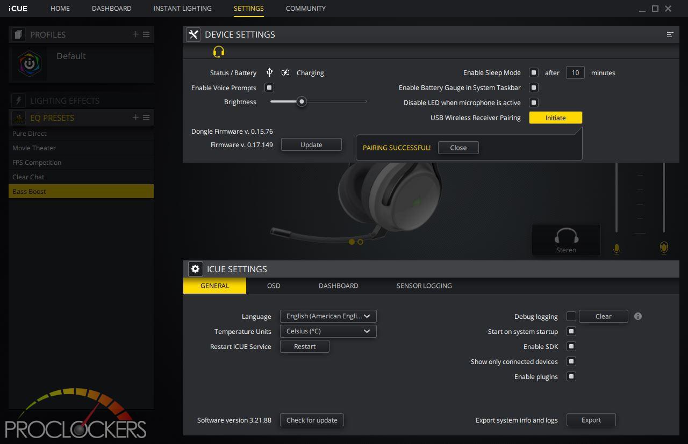Click the sidetone microphone icon

point(664,248)
